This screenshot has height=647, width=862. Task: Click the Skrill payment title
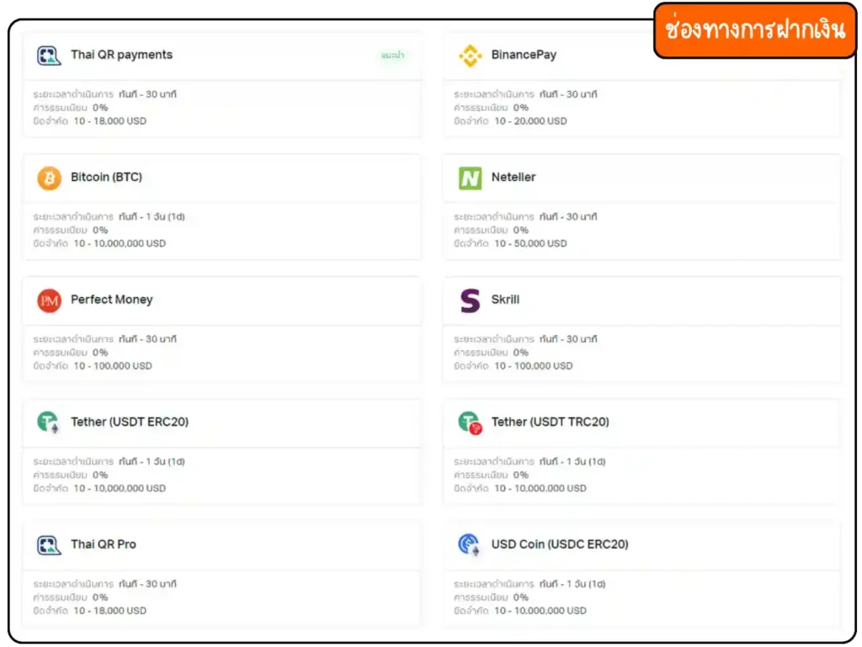tap(505, 300)
